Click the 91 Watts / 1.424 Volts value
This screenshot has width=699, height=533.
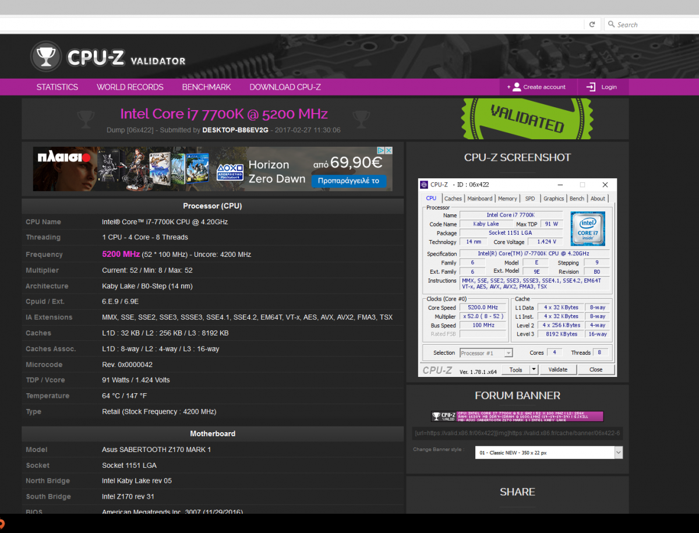[x=136, y=380]
